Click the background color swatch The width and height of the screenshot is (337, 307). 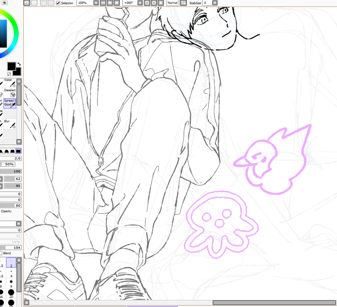pos(18,72)
